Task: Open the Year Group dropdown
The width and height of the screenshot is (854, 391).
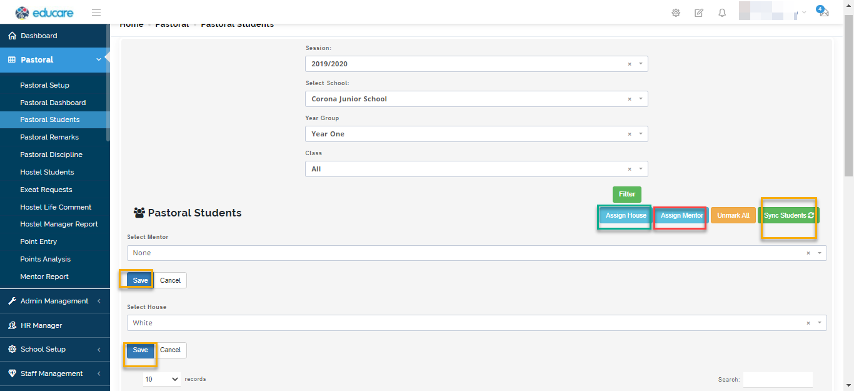Action: 476,134
